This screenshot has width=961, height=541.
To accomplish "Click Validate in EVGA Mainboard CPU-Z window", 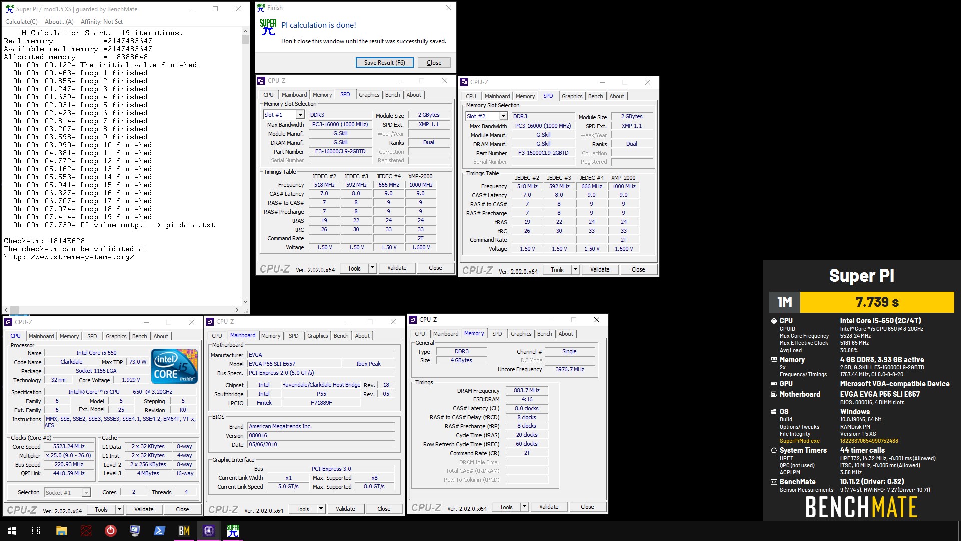I will pos(345,509).
